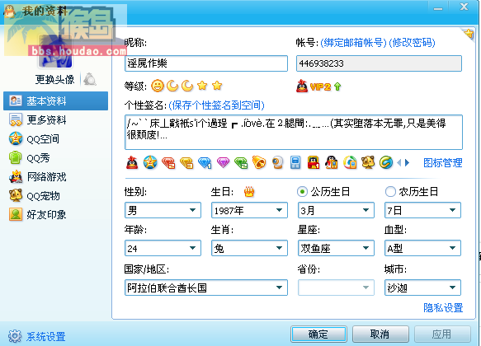Viewport: 481px width, 346px height.
Task: Click the 确定 button
Action: click(318, 334)
